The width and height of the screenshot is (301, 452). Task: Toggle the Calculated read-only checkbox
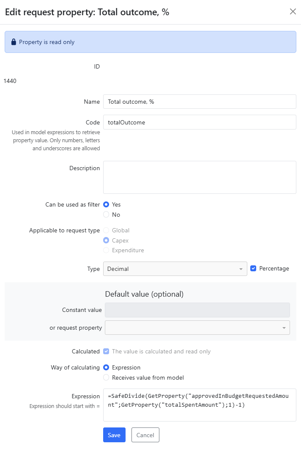click(x=106, y=351)
